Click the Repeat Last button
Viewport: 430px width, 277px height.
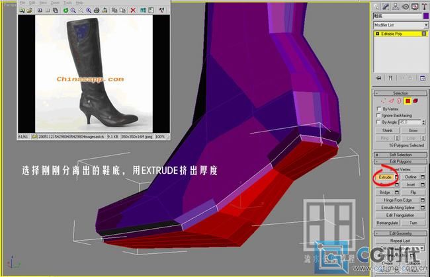[x=400, y=241]
